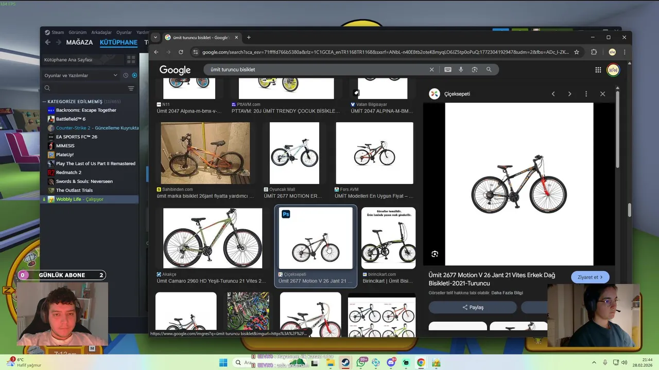Close the ümit turuncu bisiklet tab
This screenshot has height=370, width=659.
[x=236, y=38]
